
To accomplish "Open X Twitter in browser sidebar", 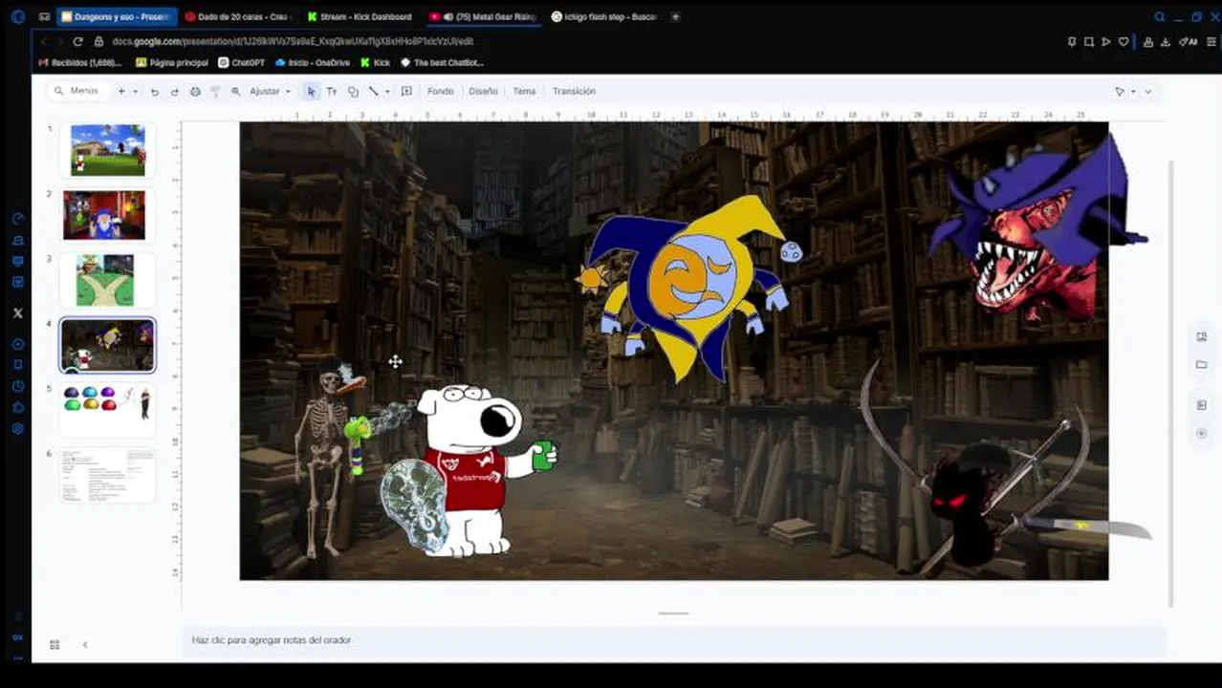I will click(17, 312).
